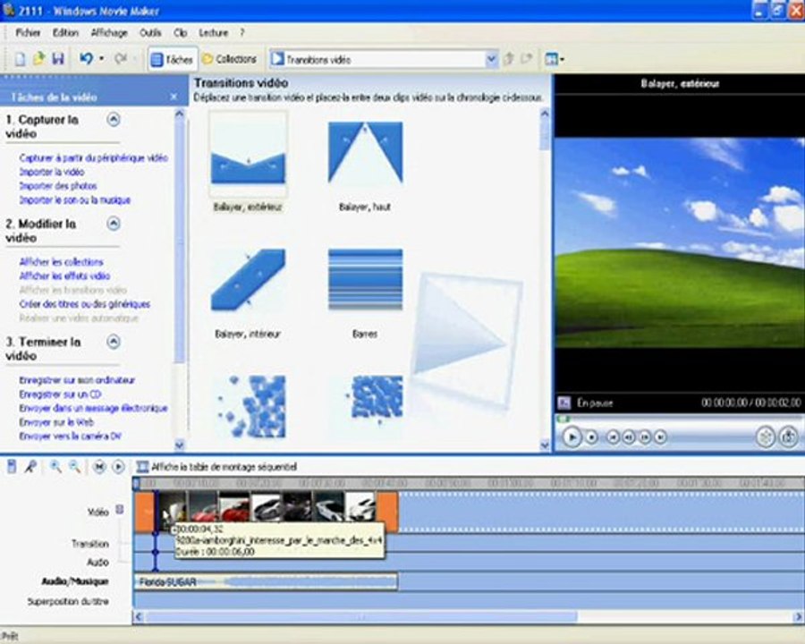Click Importer la vidéo link
Viewport: 805px width, 644px height.
52,172
